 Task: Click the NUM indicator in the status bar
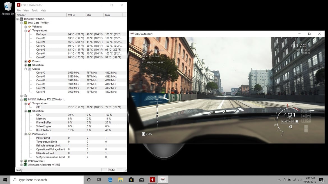tap(112, 170)
